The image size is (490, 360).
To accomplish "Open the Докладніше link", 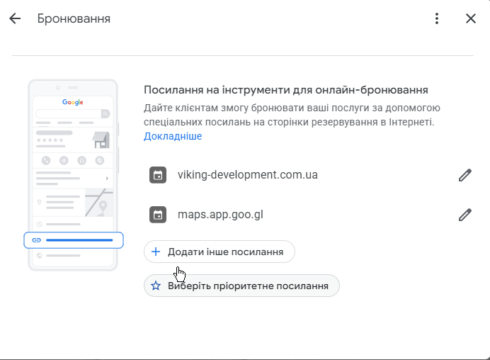I will [x=173, y=136].
